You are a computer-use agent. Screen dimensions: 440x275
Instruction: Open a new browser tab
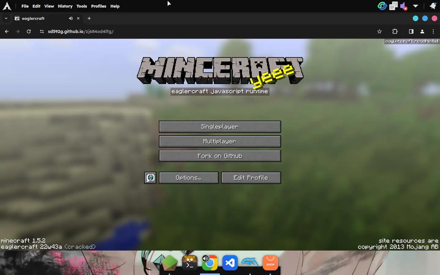click(x=89, y=18)
